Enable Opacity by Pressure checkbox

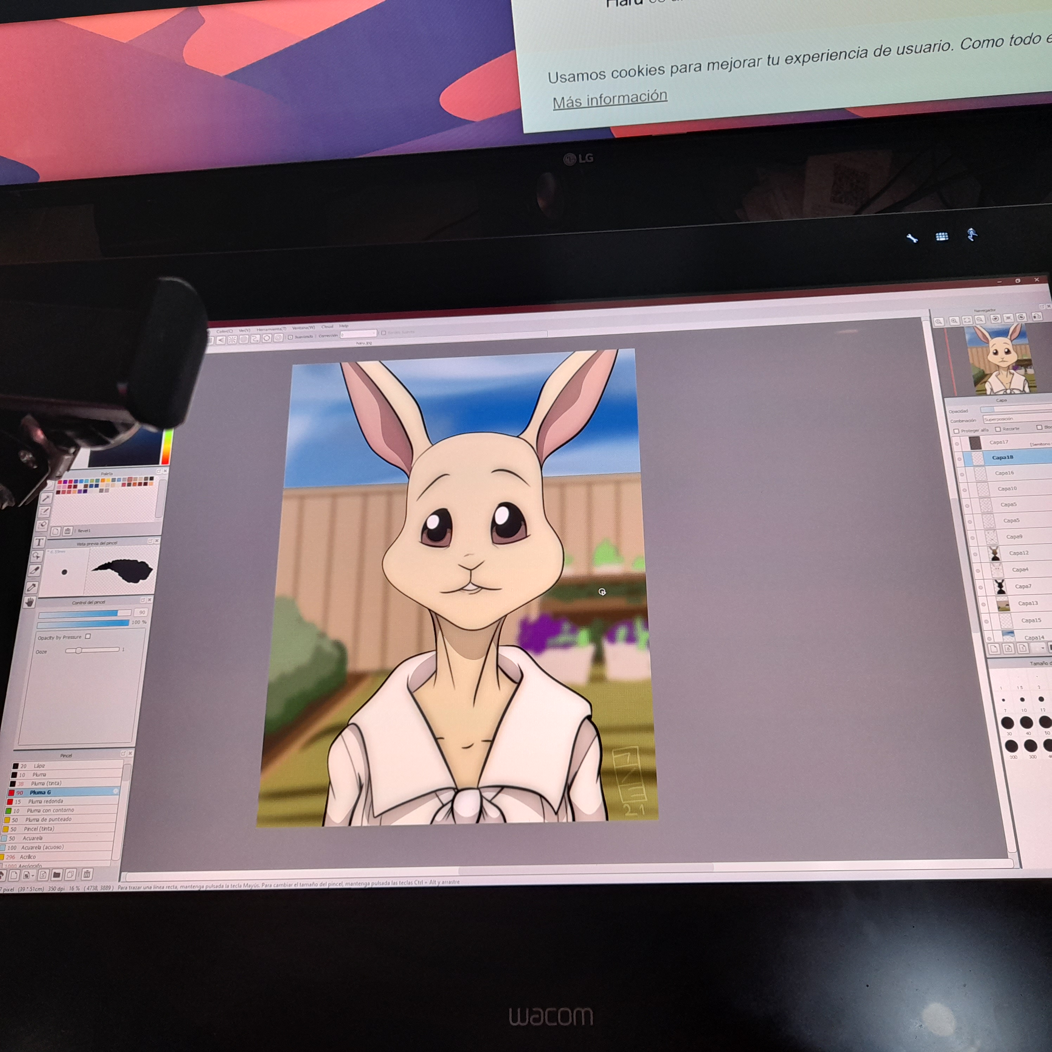click(88, 636)
